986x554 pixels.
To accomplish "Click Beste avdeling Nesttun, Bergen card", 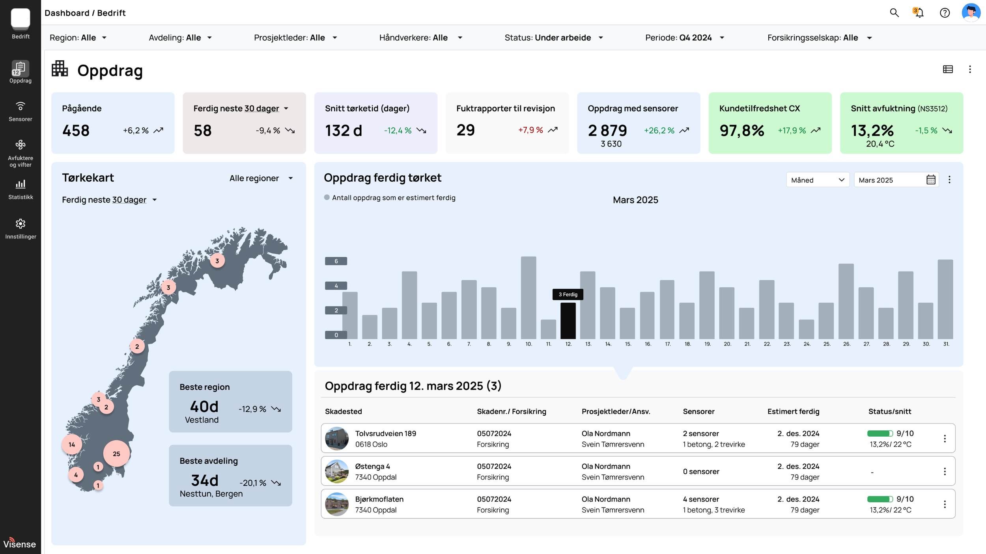I will click(230, 476).
